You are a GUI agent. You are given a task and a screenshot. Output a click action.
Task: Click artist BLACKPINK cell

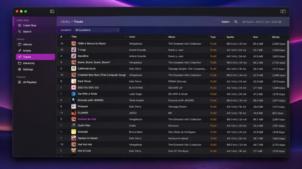coord(136,88)
